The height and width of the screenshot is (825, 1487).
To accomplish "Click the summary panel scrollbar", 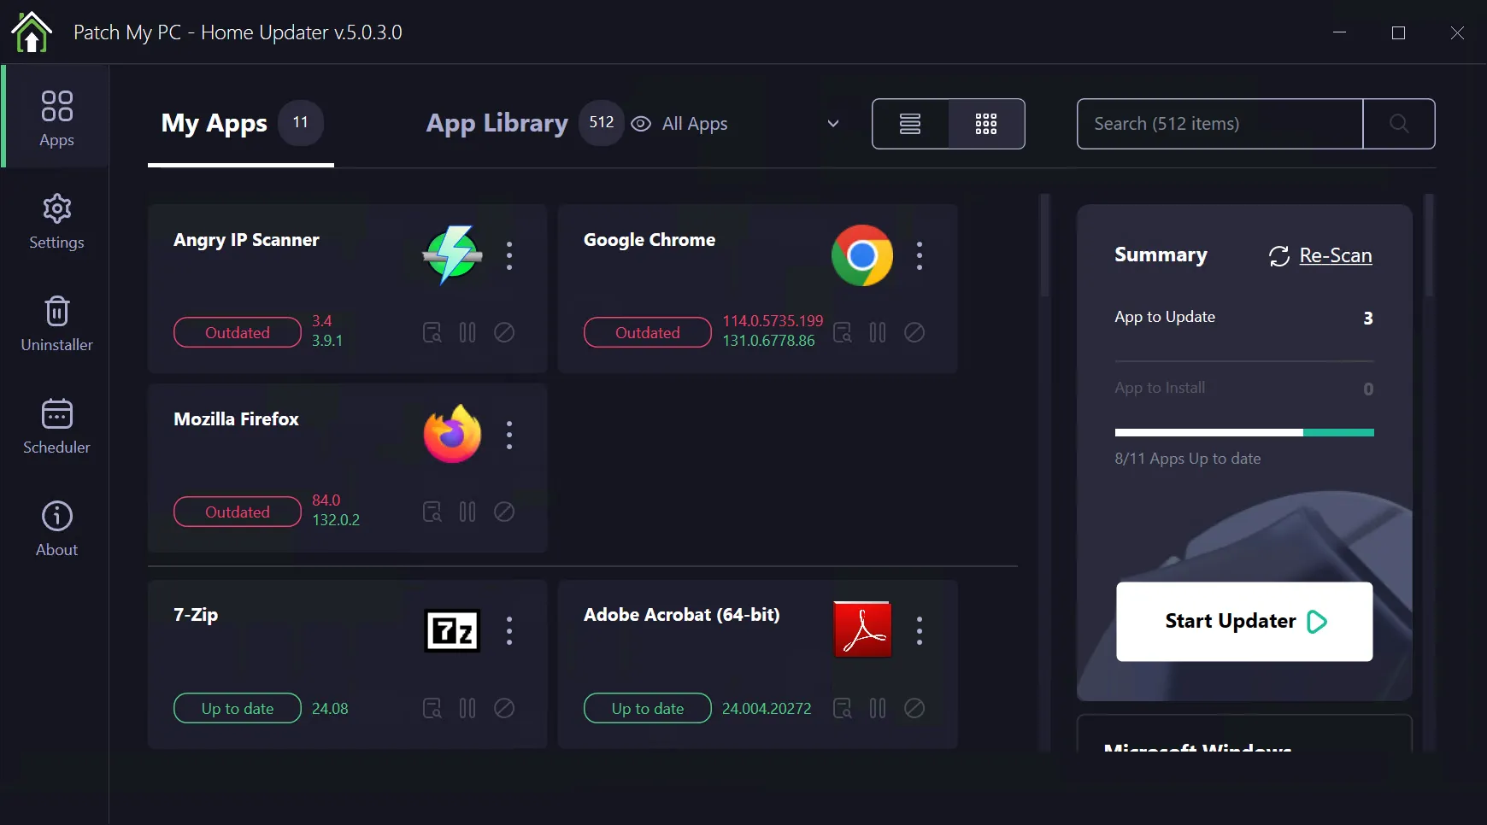I will tap(1429, 246).
